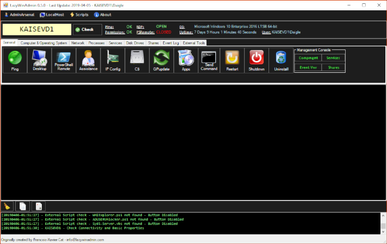
Task: Open Services management console button
Action: point(333,58)
